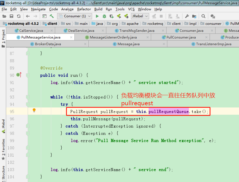The image size is (239, 182).
Task: Switch to BrokerData.java tab
Action: click(48, 44)
